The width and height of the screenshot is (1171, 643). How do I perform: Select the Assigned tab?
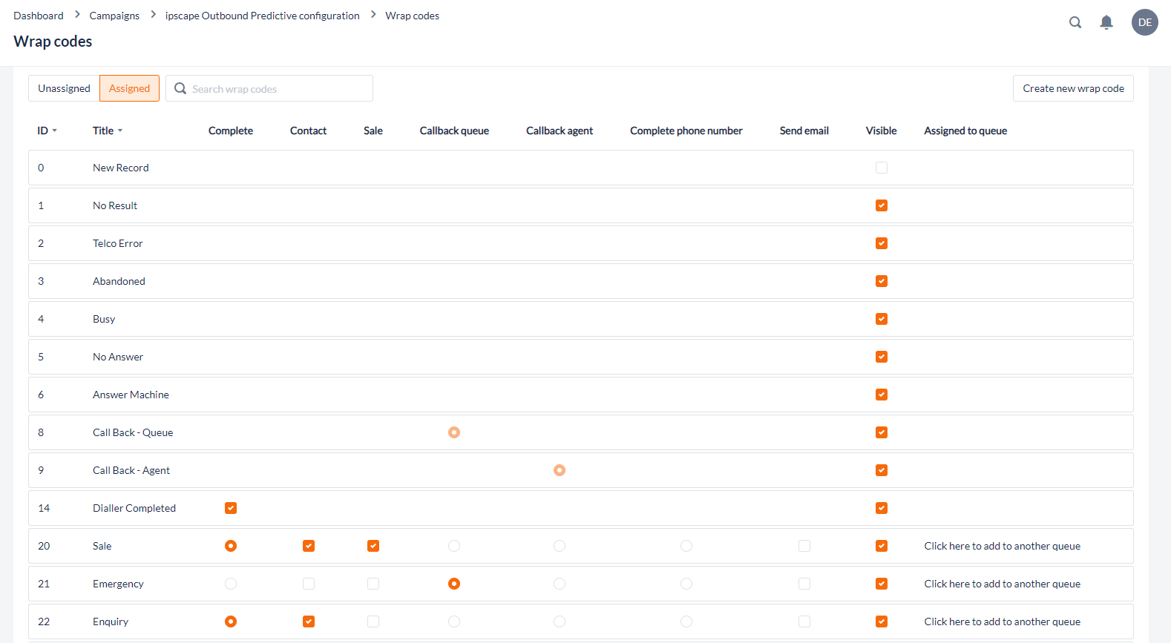(129, 88)
